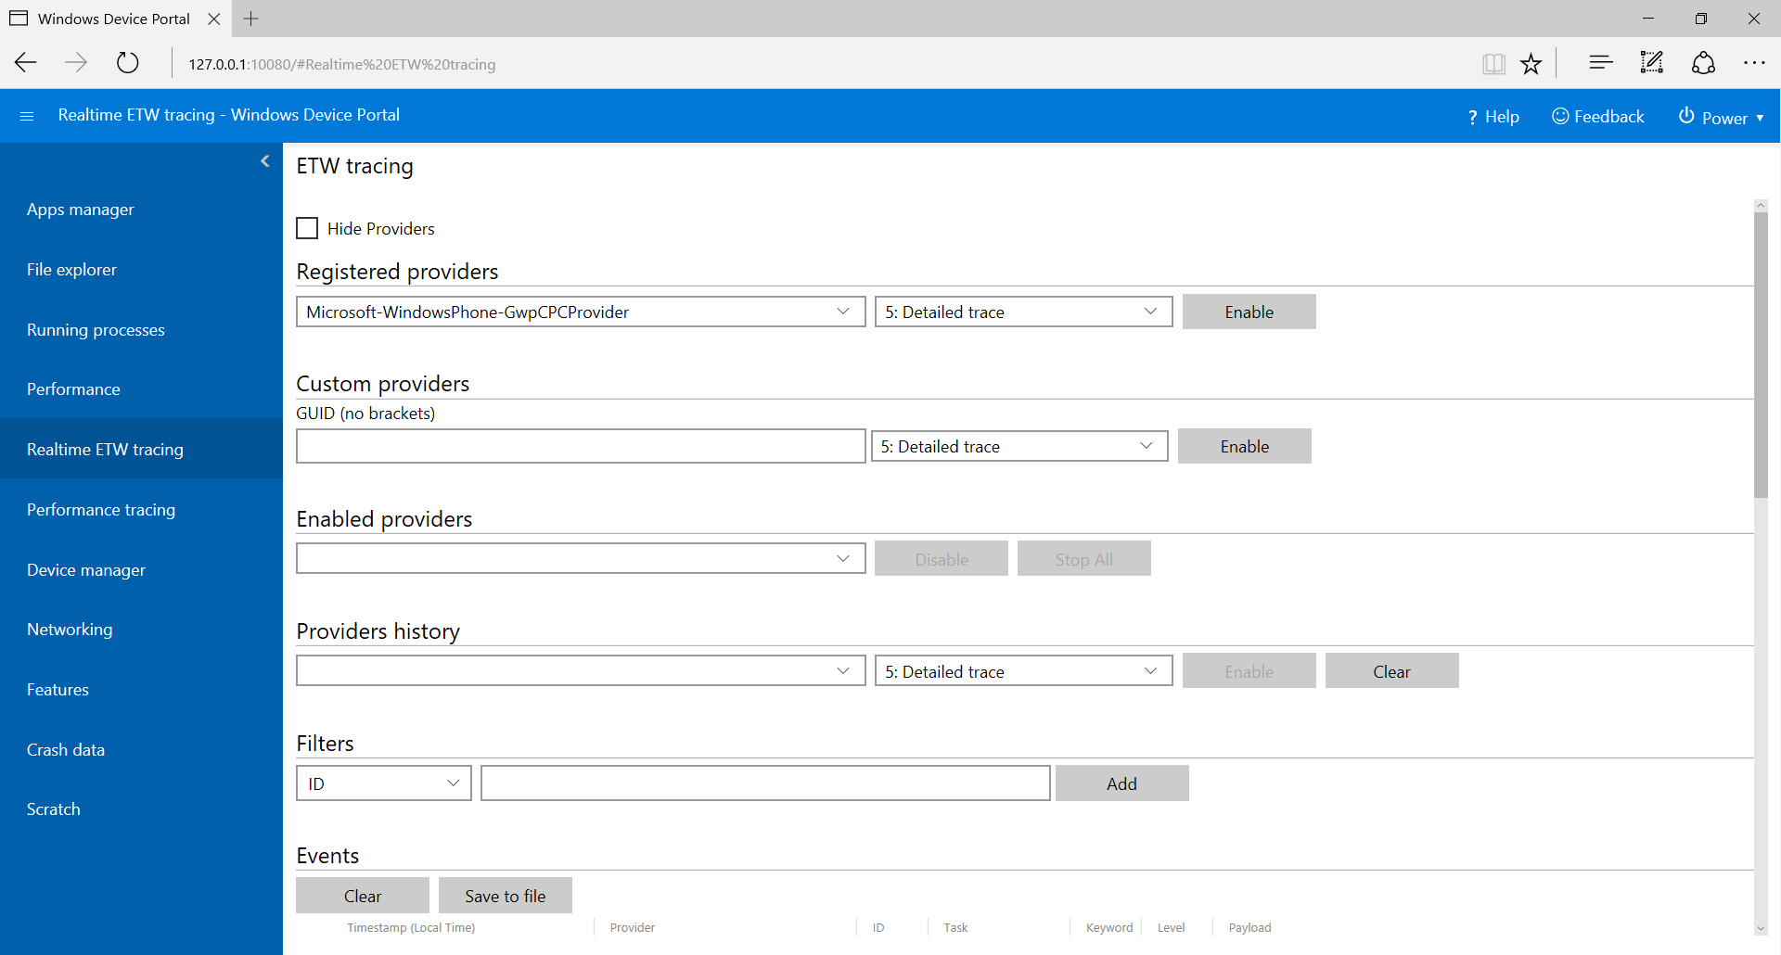Screen dimensions: 1781x955
Task: Click the Power icon in the header
Action: (1685, 116)
